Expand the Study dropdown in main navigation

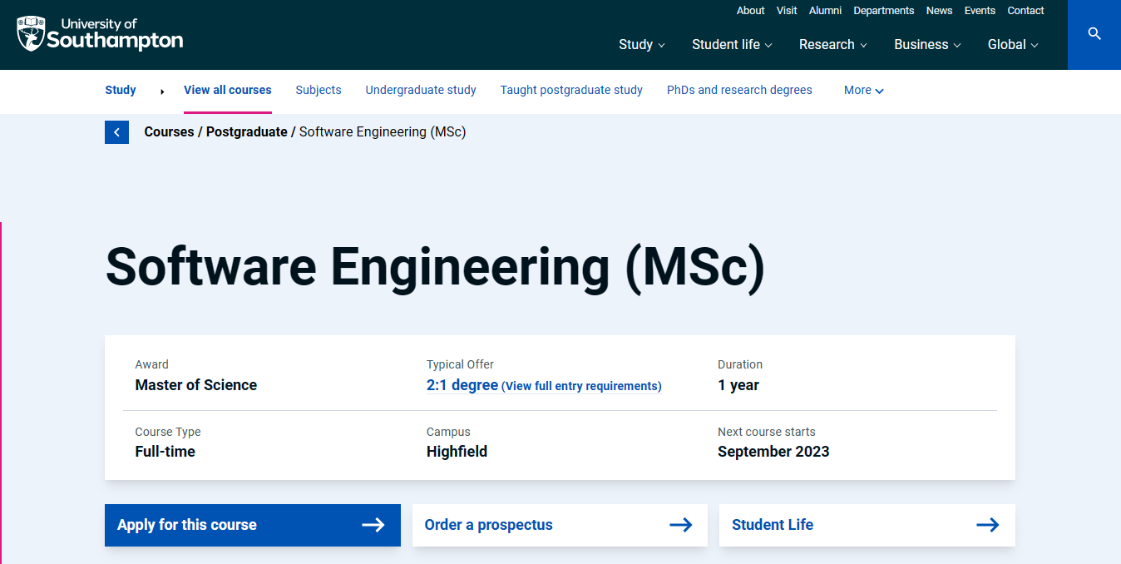[641, 45]
